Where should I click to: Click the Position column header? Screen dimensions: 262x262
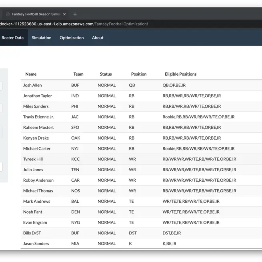coord(139,74)
